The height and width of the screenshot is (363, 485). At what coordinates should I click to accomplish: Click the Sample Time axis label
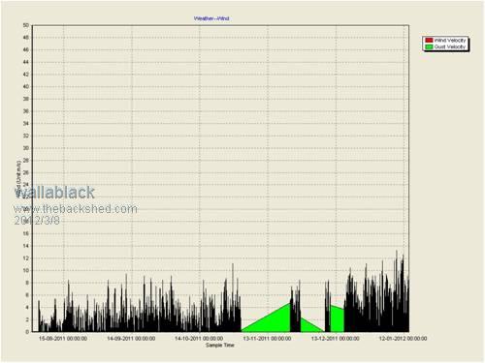tap(220, 346)
